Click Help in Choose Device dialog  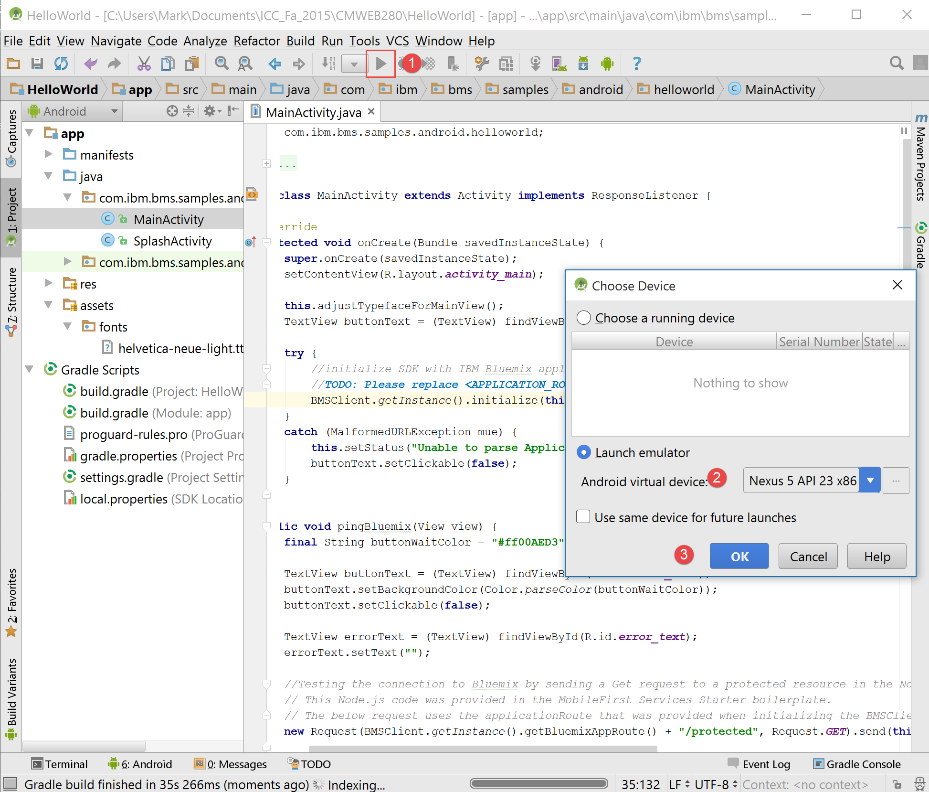tap(876, 556)
